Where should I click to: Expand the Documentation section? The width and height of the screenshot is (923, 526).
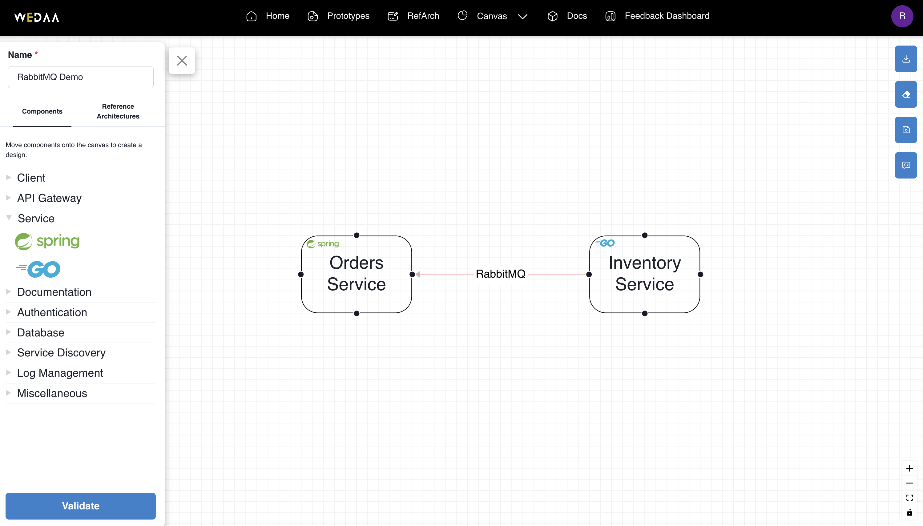[81, 292]
